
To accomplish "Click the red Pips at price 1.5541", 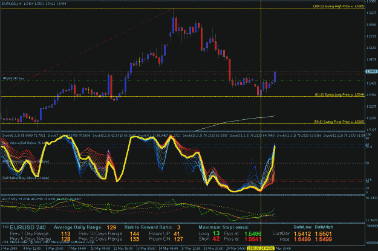I will tap(253, 239).
